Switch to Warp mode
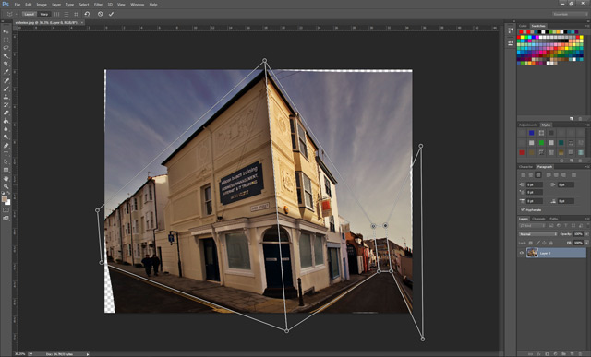 click(x=44, y=14)
